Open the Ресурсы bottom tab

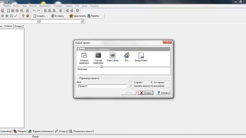point(20,131)
